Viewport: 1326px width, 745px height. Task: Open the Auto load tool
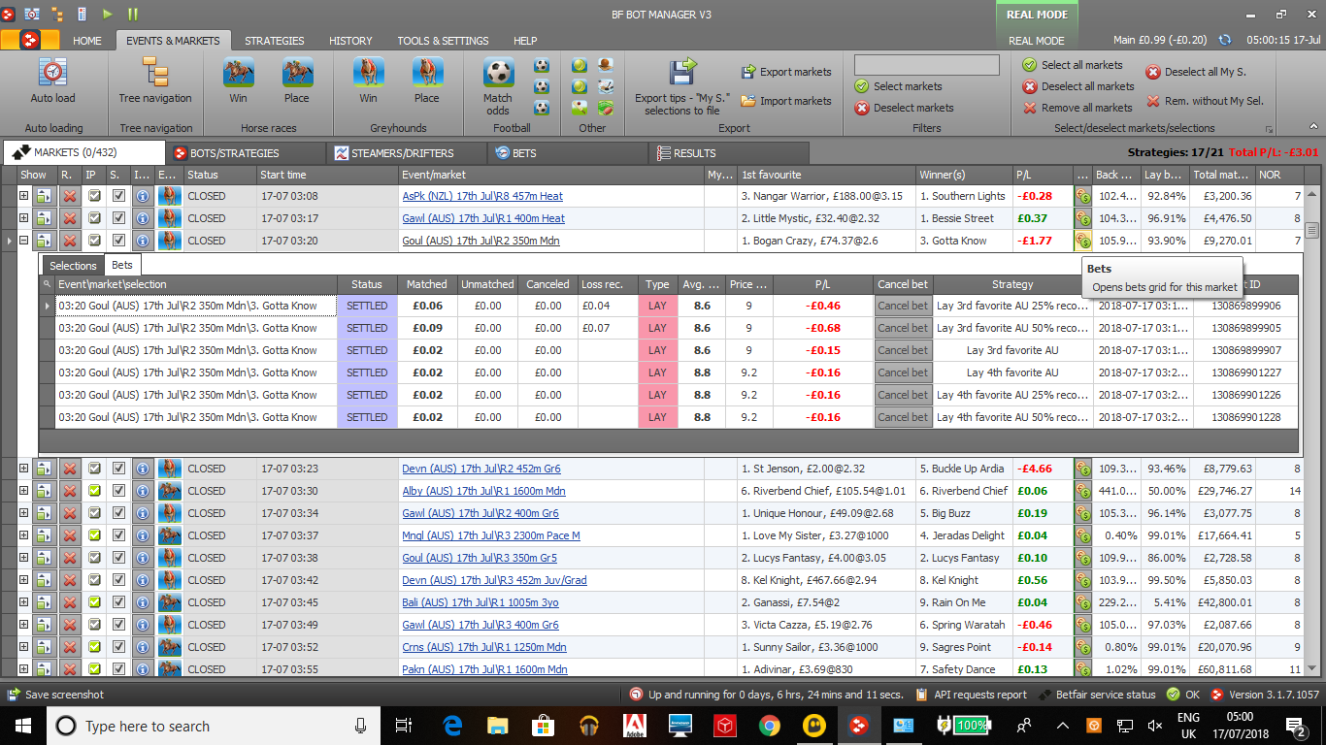(x=52, y=81)
